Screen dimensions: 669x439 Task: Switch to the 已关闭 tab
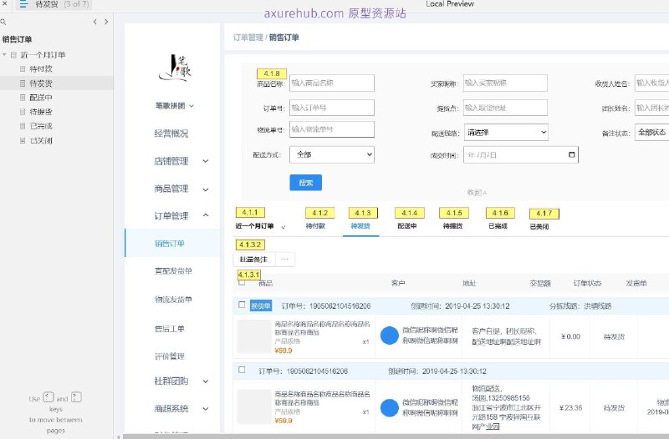click(539, 226)
